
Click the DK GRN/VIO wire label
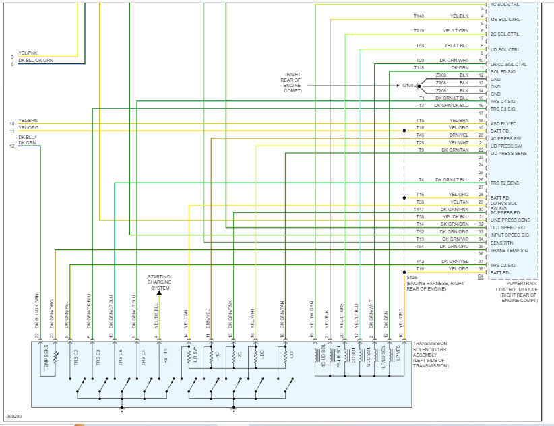tap(456, 239)
